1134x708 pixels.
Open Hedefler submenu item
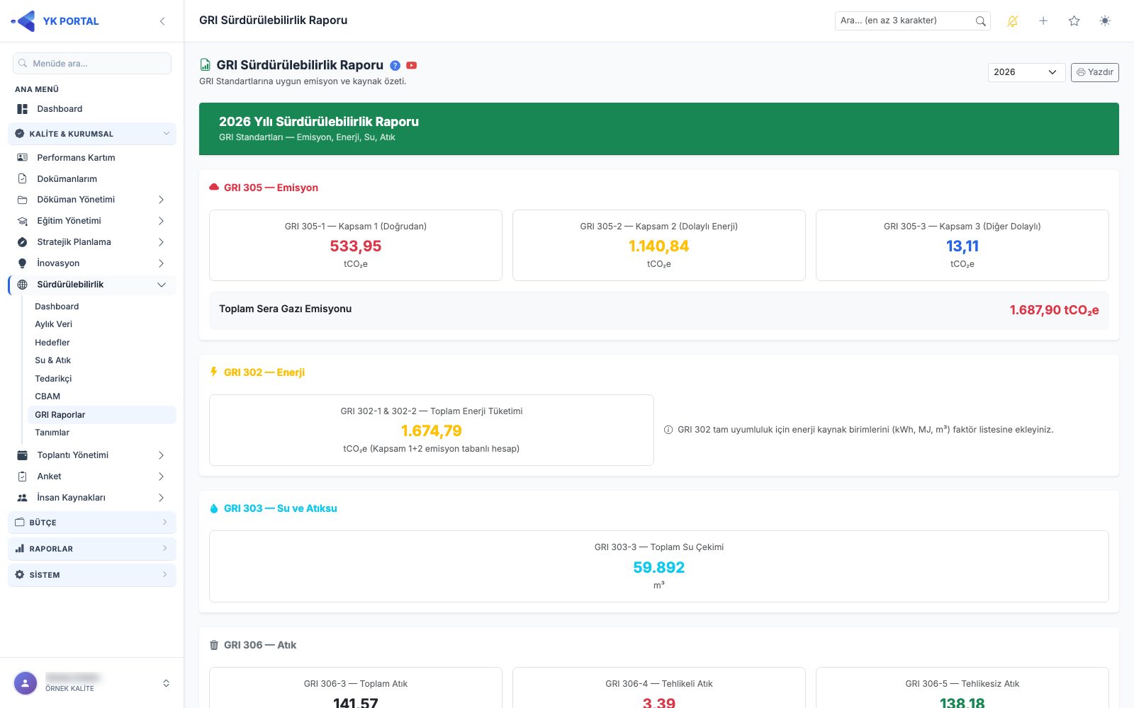(x=52, y=343)
